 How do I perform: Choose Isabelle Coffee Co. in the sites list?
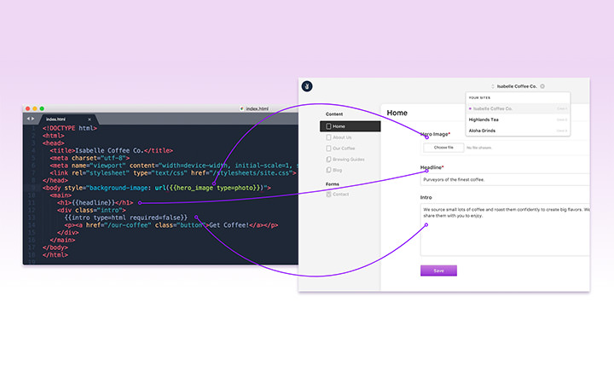(493, 108)
